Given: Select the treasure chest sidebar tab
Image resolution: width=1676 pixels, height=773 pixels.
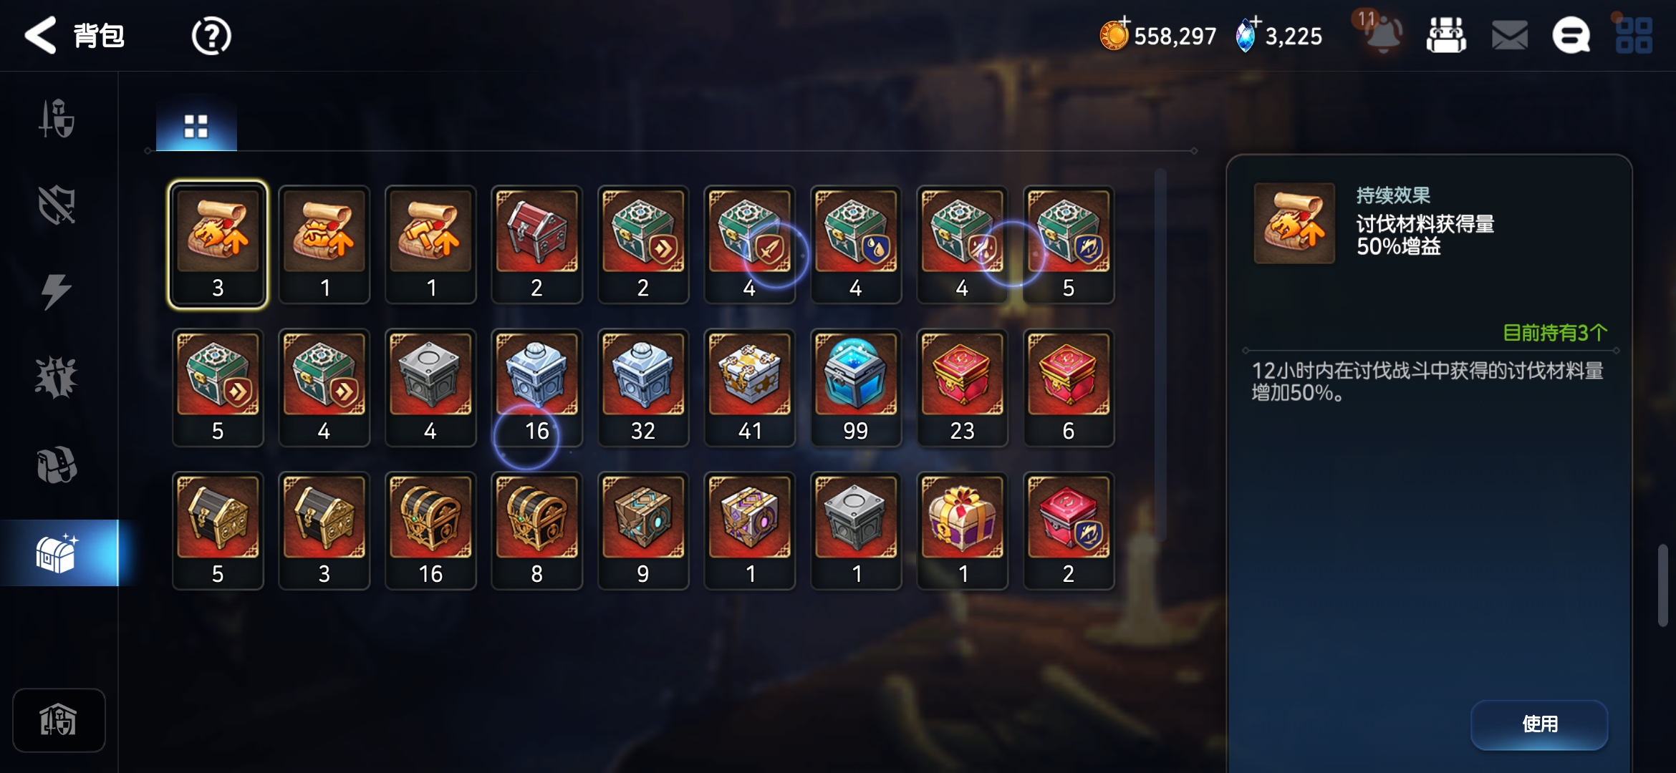Looking at the screenshot, I should [x=59, y=553].
